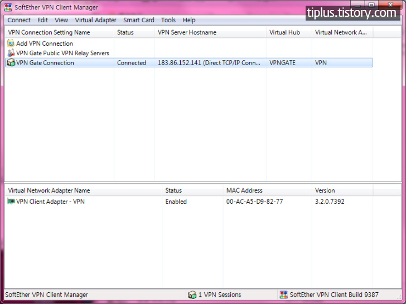Click the pane splitter between lists
This screenshot has height=304, width=406.
203,183
